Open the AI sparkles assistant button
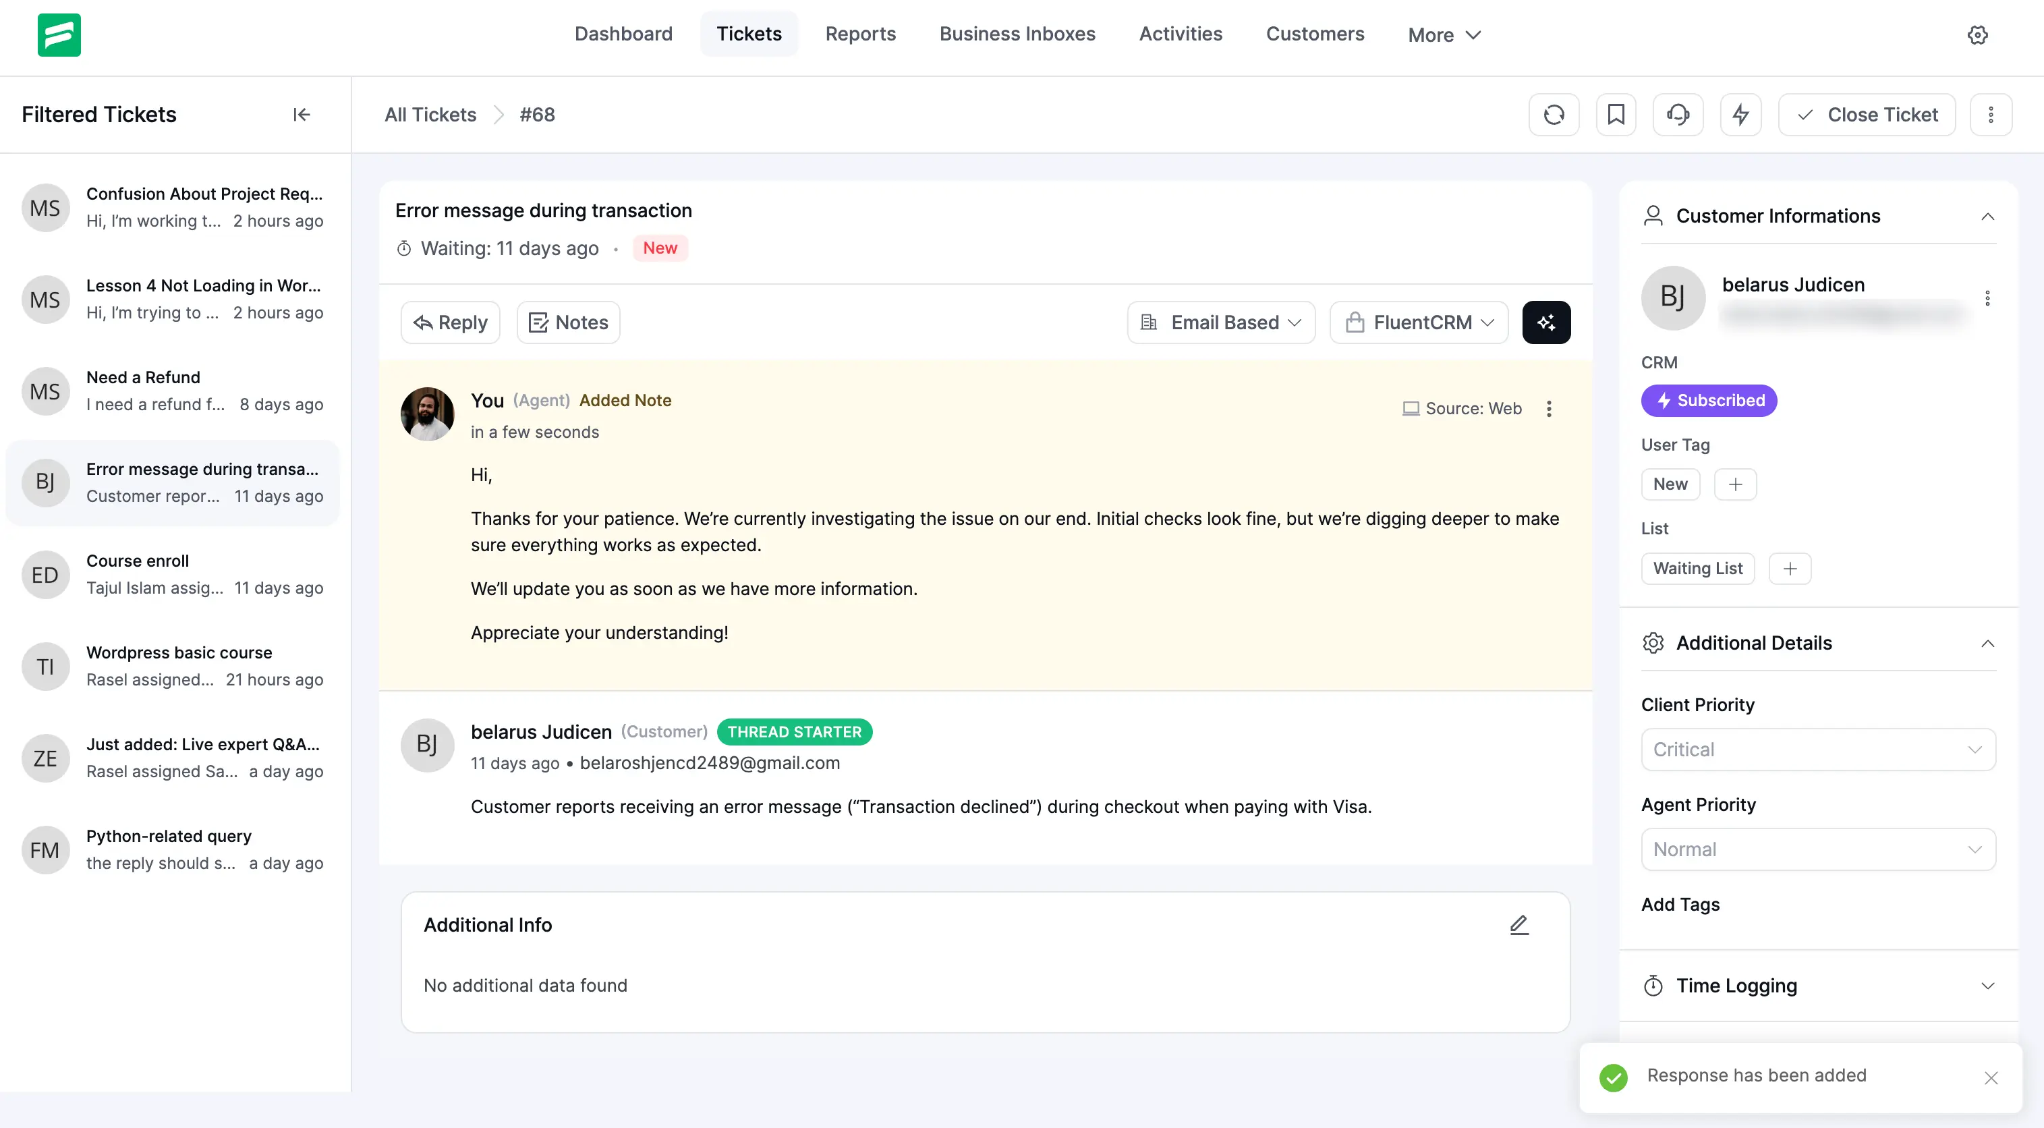Viewport: 2044px width, 1128px height. [1545, 322]
